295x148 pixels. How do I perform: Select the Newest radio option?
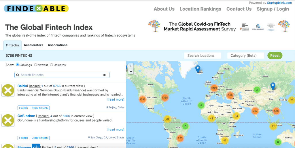pos(36,65)
